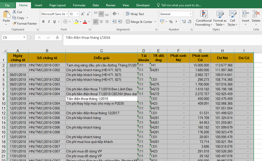262x161 pixels.
Task: Open the Page Layout tab
Action: pyautogui.click(x=57, y=5)
